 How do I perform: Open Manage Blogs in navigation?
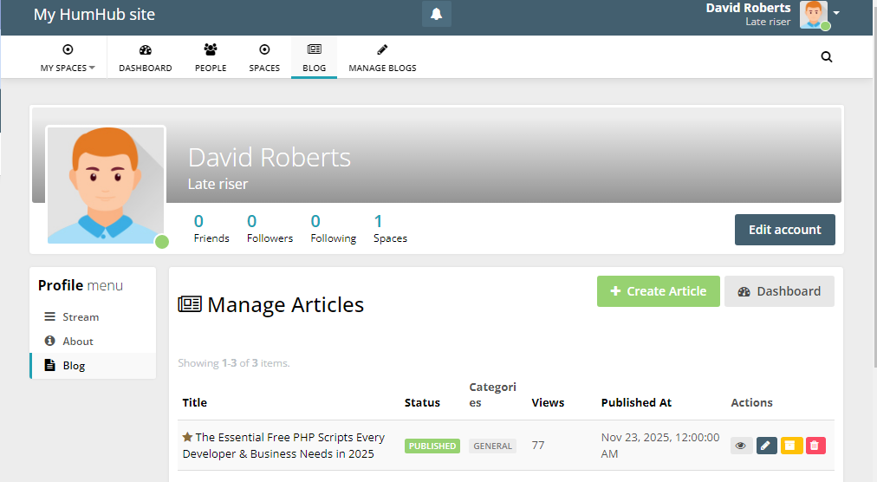pyautogui.click(x=382, y=58)
